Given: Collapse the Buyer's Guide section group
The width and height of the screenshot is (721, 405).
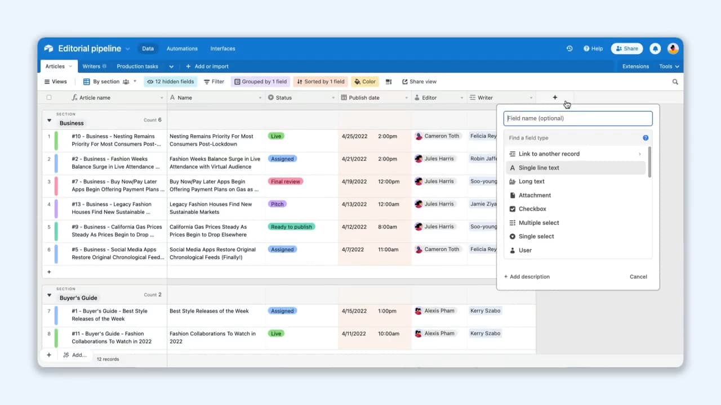Looking at the screenshot, I should click(49, 295).
